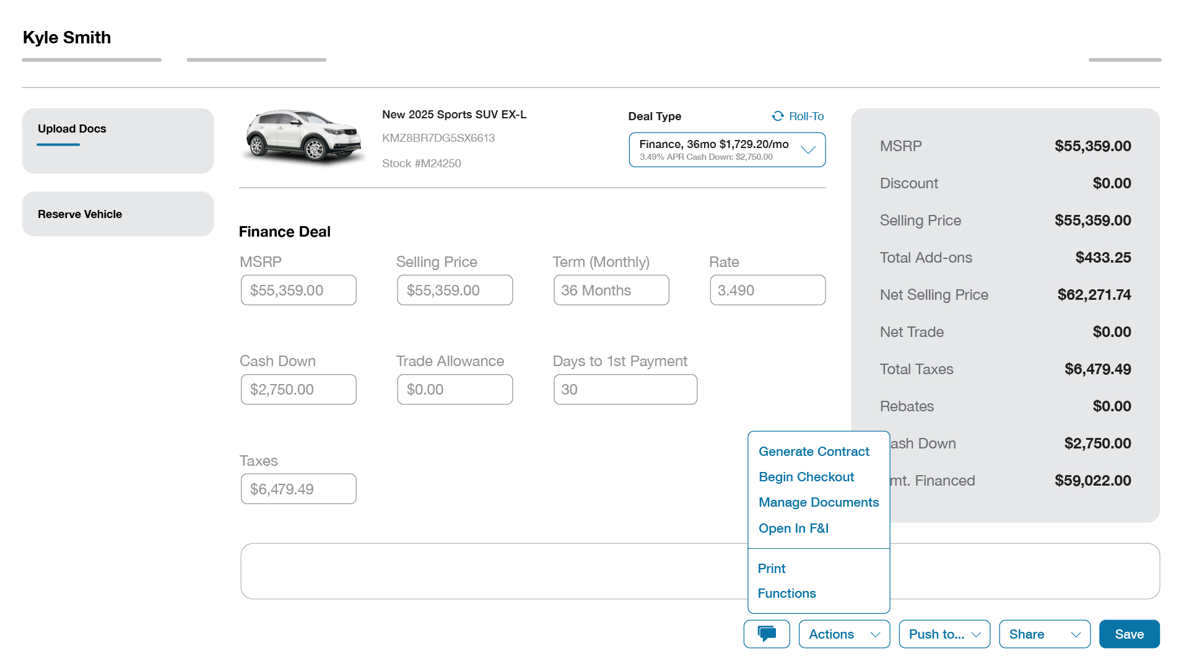Expand the Share dropdown
The image size is (1189, 669).
click(1044, 634)
